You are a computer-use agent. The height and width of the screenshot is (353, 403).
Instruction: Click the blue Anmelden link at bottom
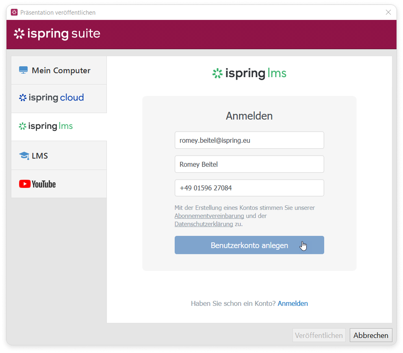[292, 303]
